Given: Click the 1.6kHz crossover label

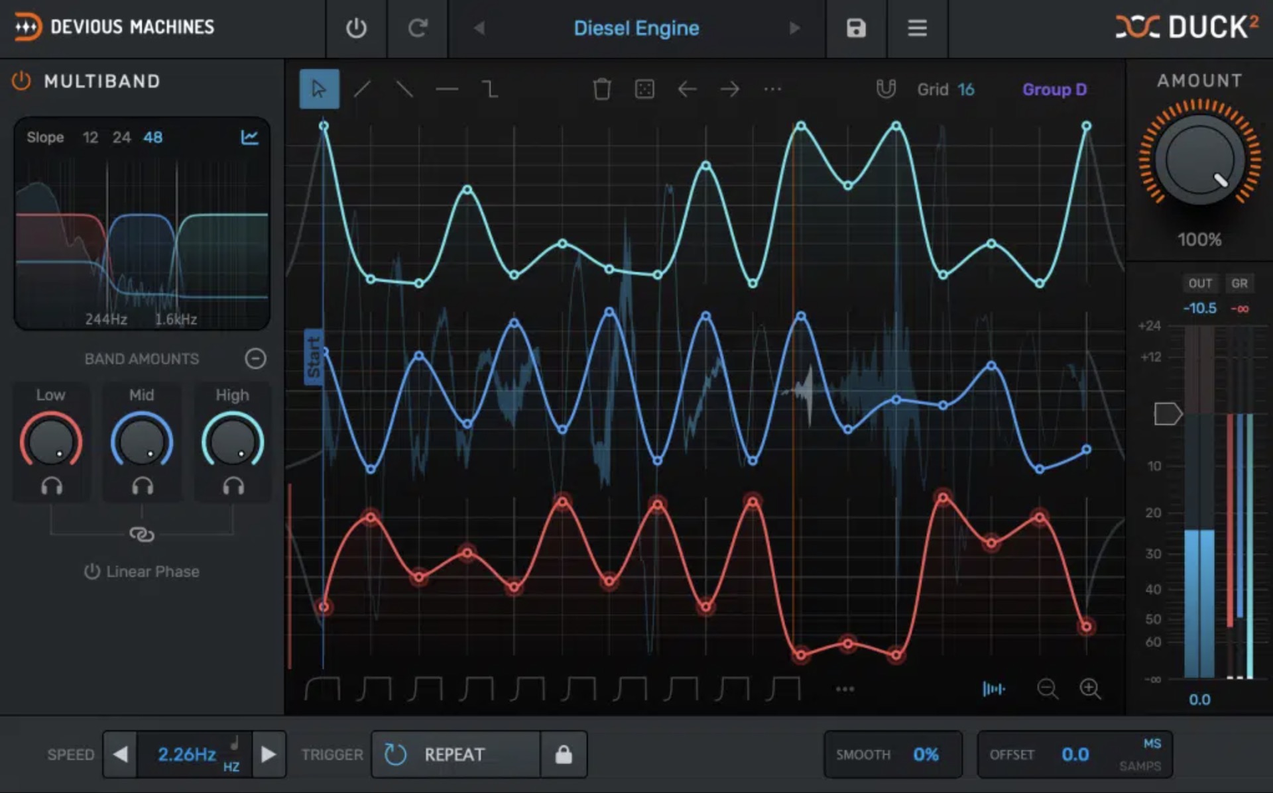Looking at the screenshot, I should pyautogui.click(x=176, y=319).
